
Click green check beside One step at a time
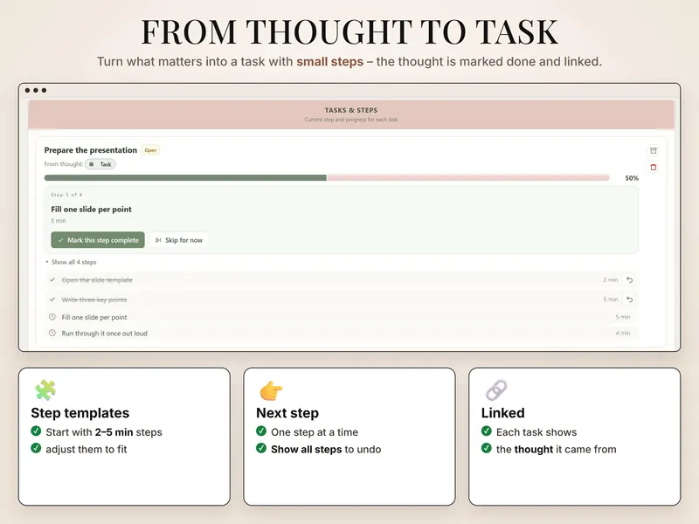coord(261,431)
